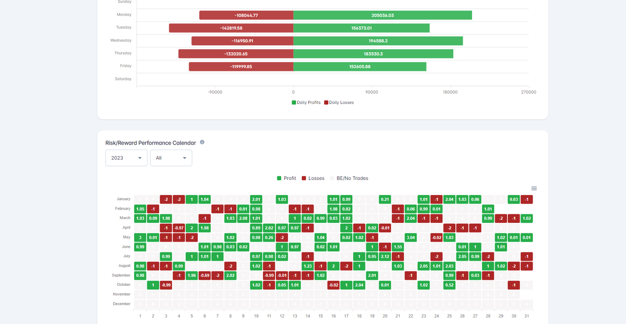Click the December row label

click(x=122, y=304)
